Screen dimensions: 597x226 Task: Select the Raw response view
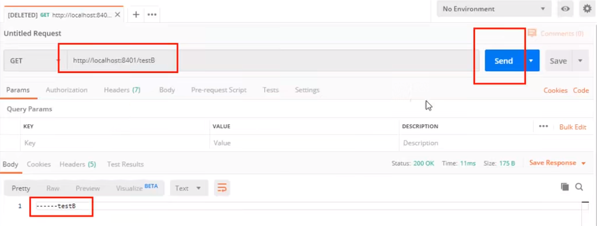click(53, 188)
